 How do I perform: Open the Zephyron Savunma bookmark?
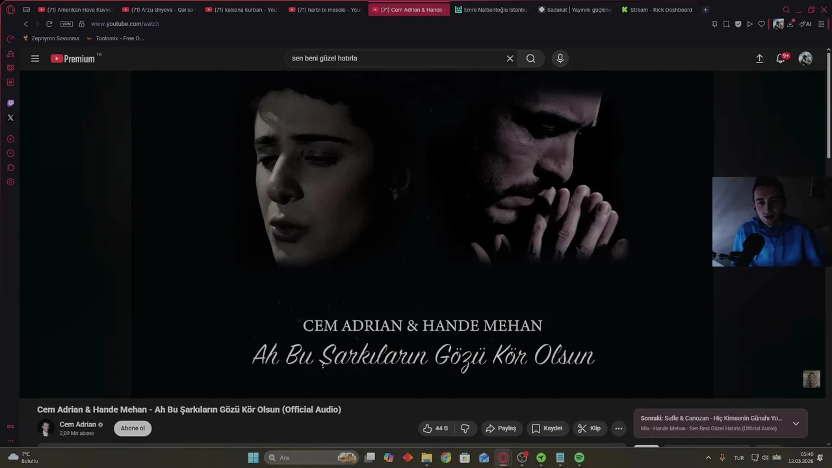(51, 38)
